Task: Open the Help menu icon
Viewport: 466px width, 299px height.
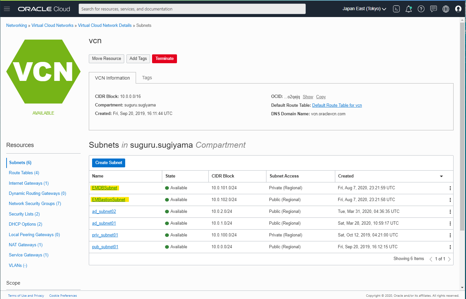Action: [x=421, y=9]
